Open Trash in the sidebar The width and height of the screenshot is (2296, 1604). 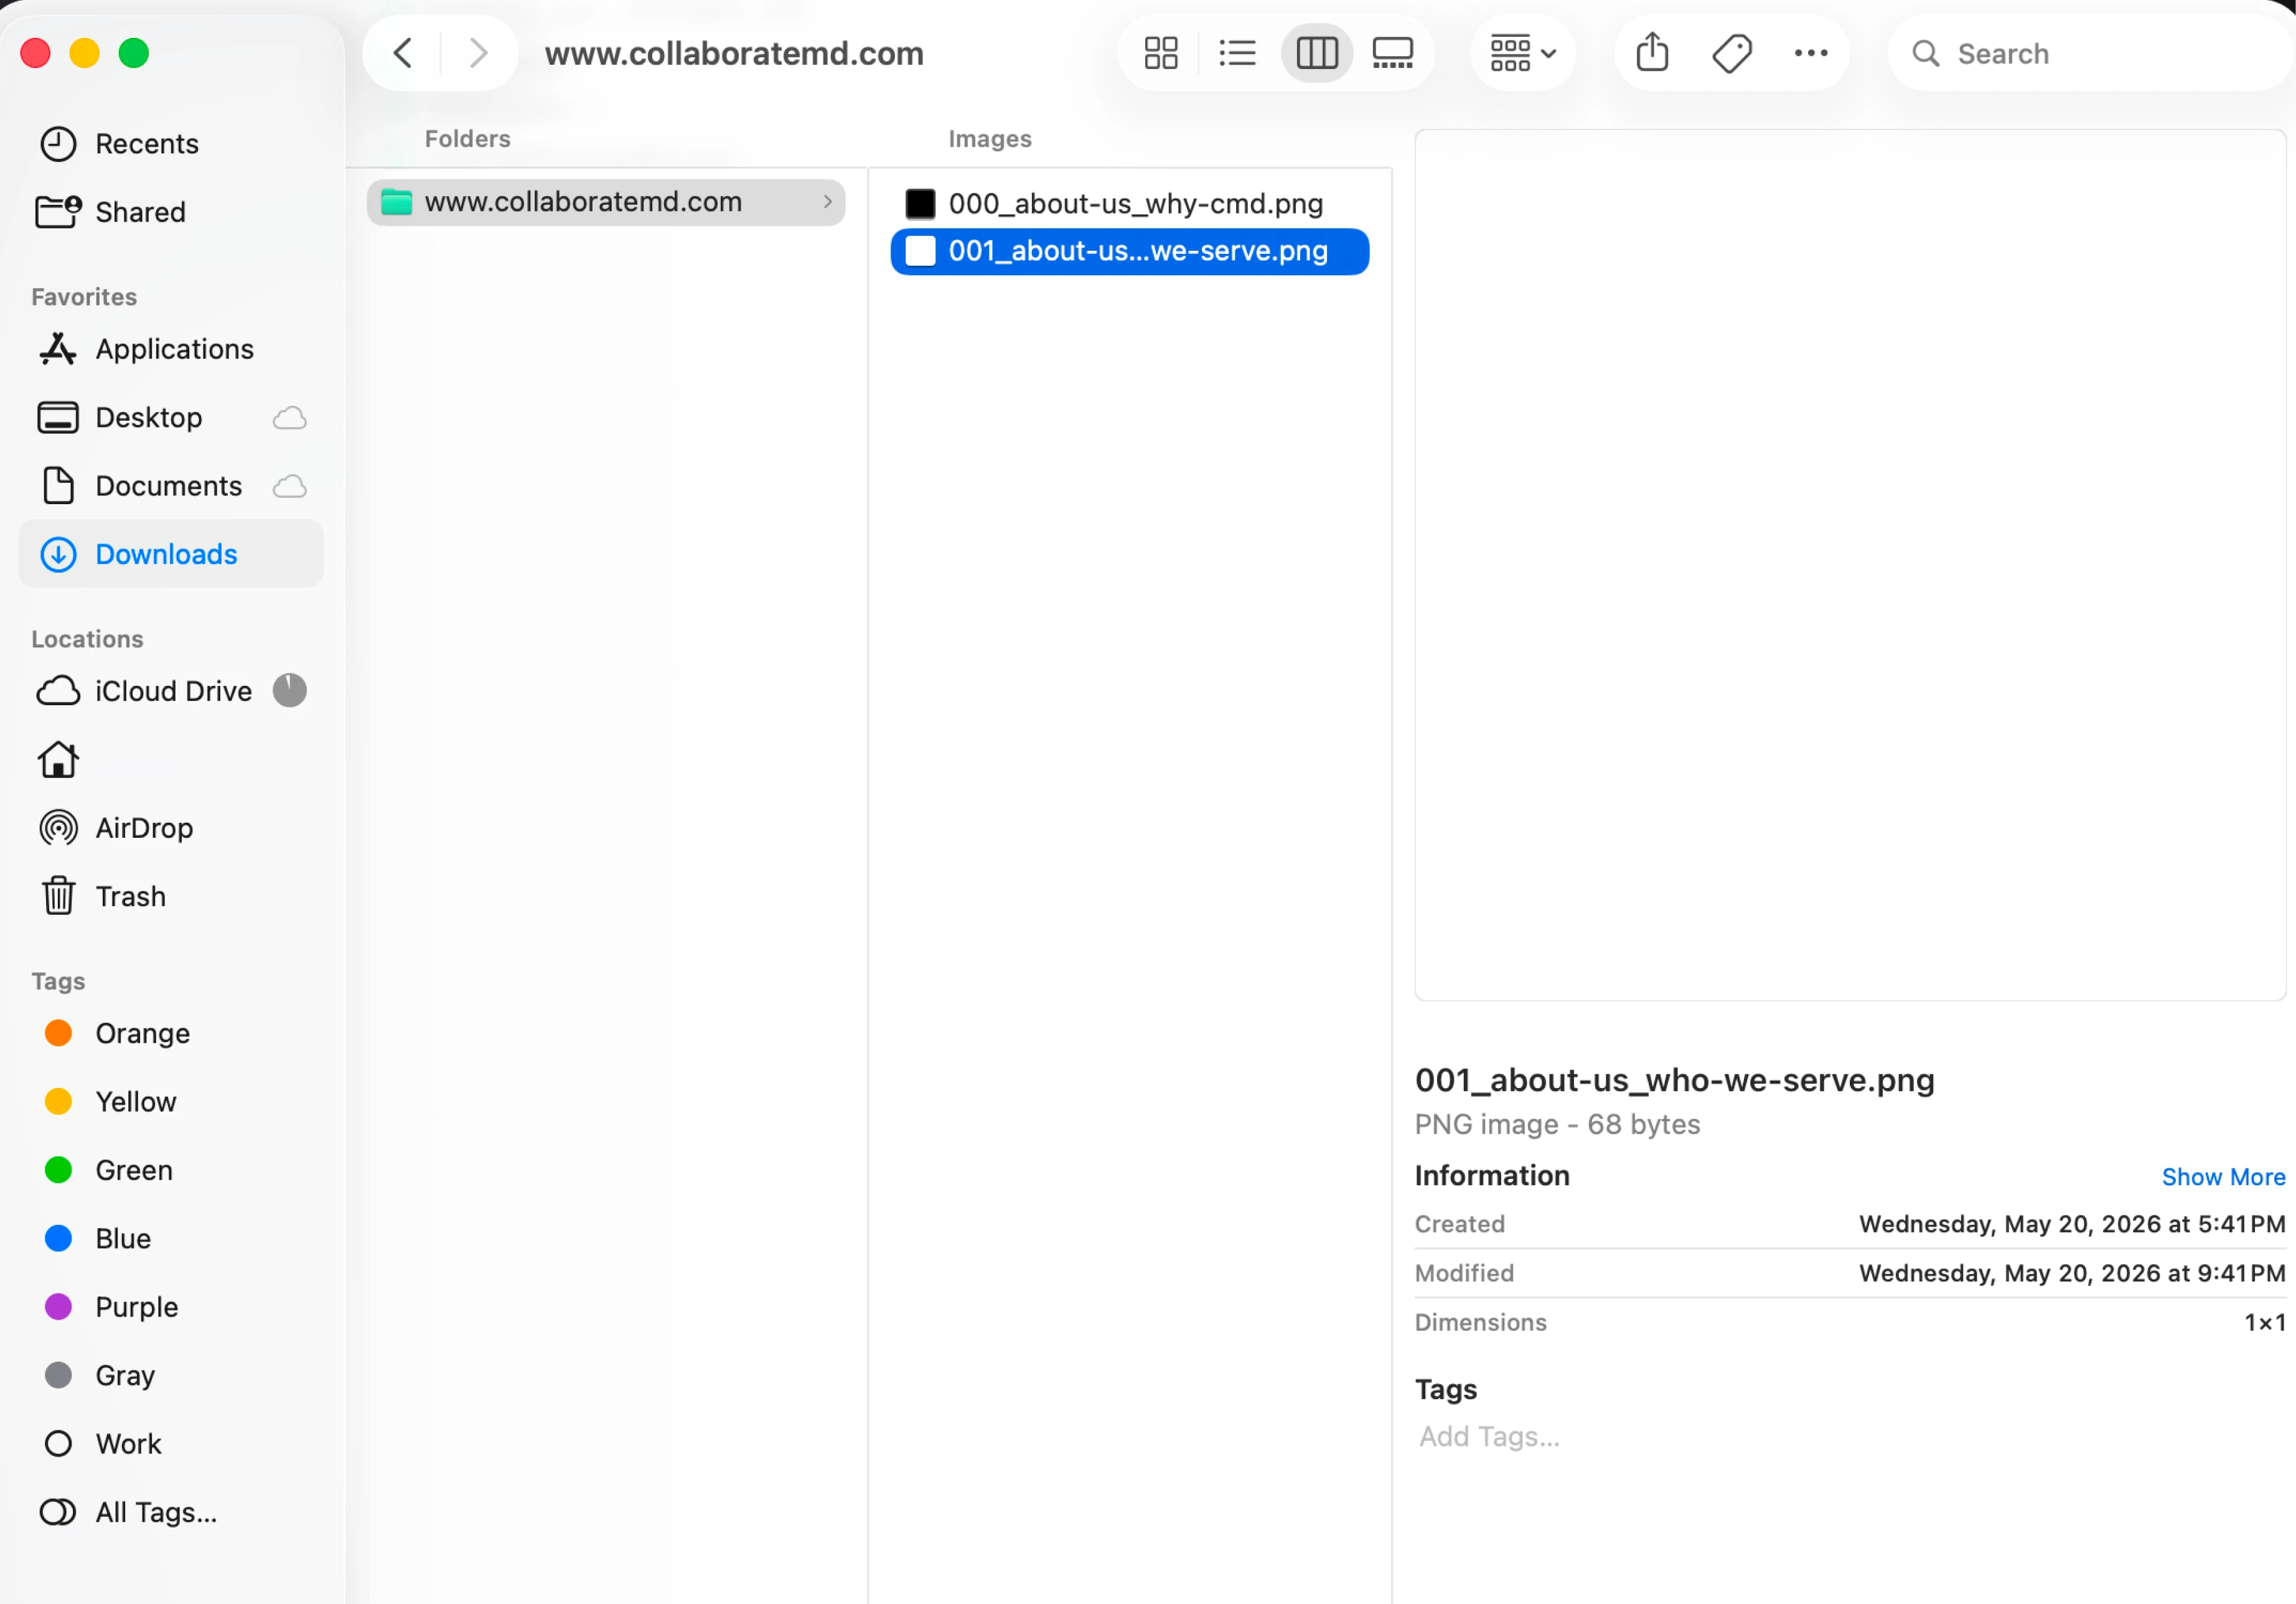pos(170,897)
